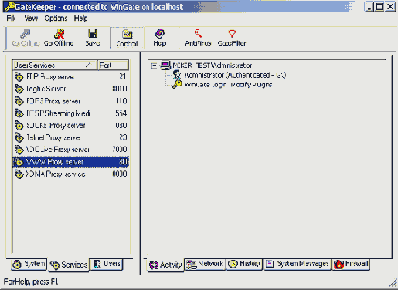Select Administrator (Authenticated) tree entry
Image resolution: width=398 pixels, height=290 pixels.
(x=235, y=75)
